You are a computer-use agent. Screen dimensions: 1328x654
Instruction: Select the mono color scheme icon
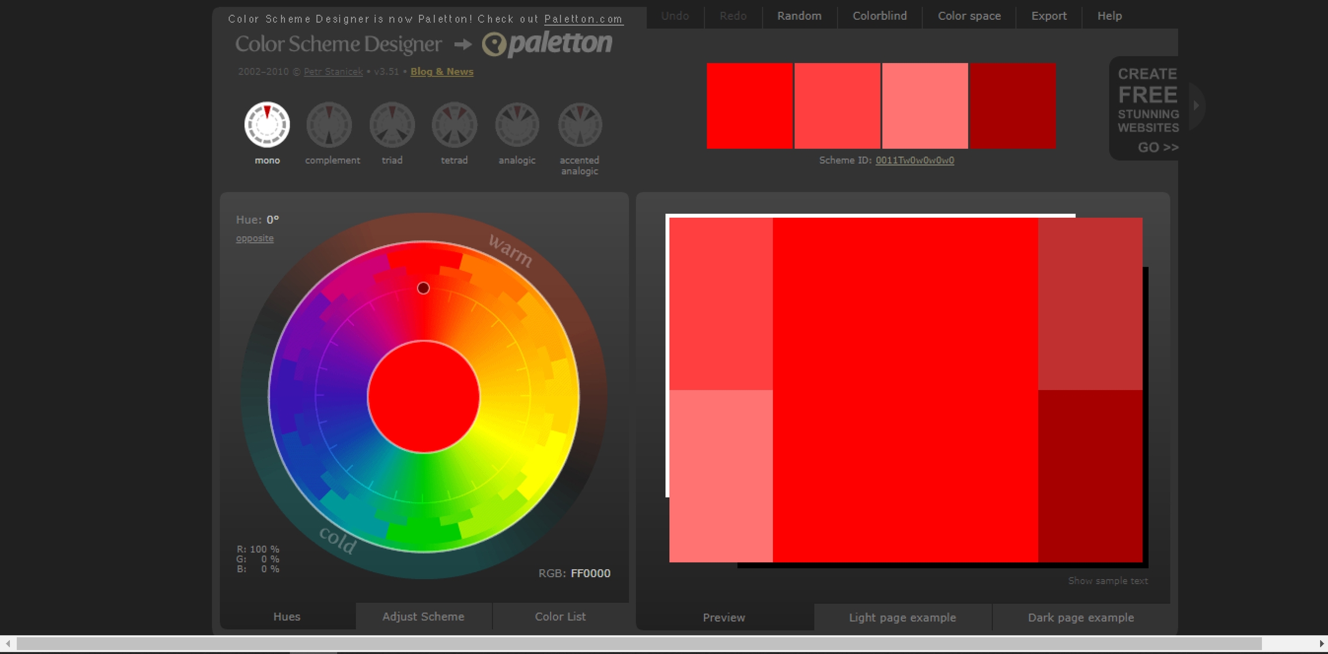267,124
